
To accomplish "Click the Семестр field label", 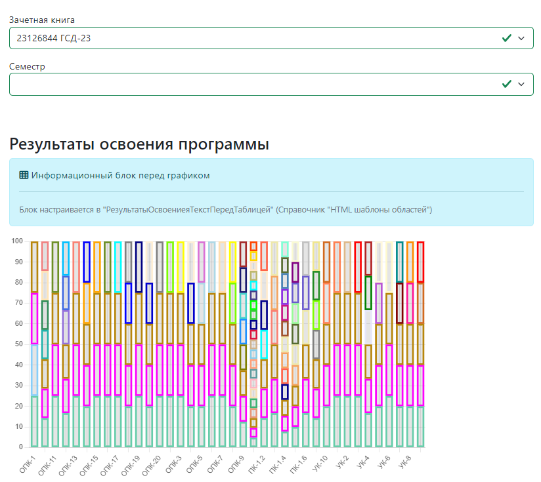I will (28, 66).
